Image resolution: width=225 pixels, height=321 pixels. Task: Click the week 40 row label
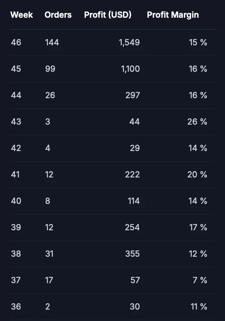(x=16, y=201)
